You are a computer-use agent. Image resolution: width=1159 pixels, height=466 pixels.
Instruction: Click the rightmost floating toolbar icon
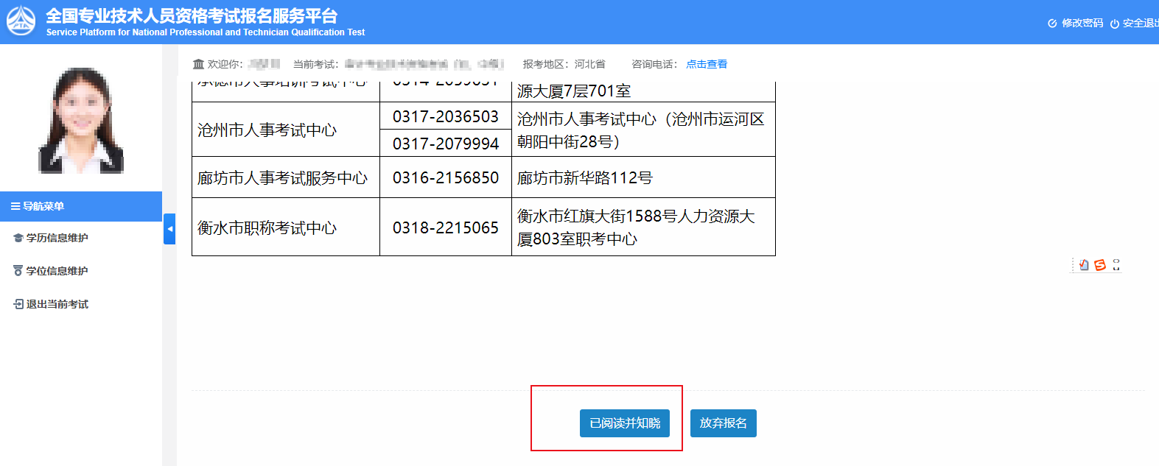pos(1116,265)
